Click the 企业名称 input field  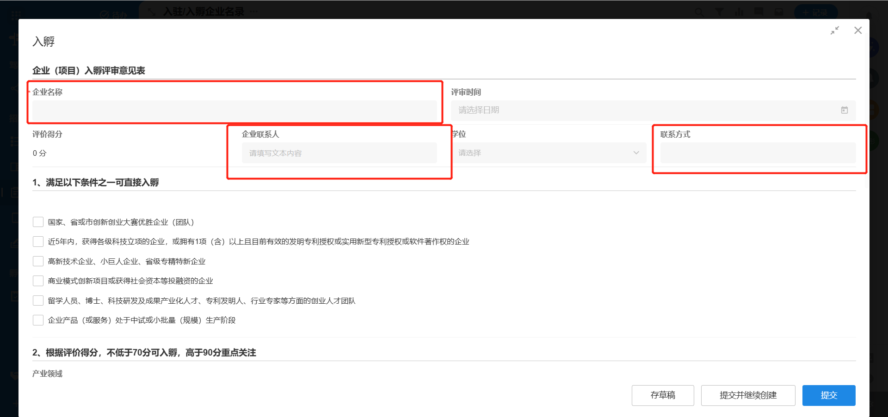point(234,110)
